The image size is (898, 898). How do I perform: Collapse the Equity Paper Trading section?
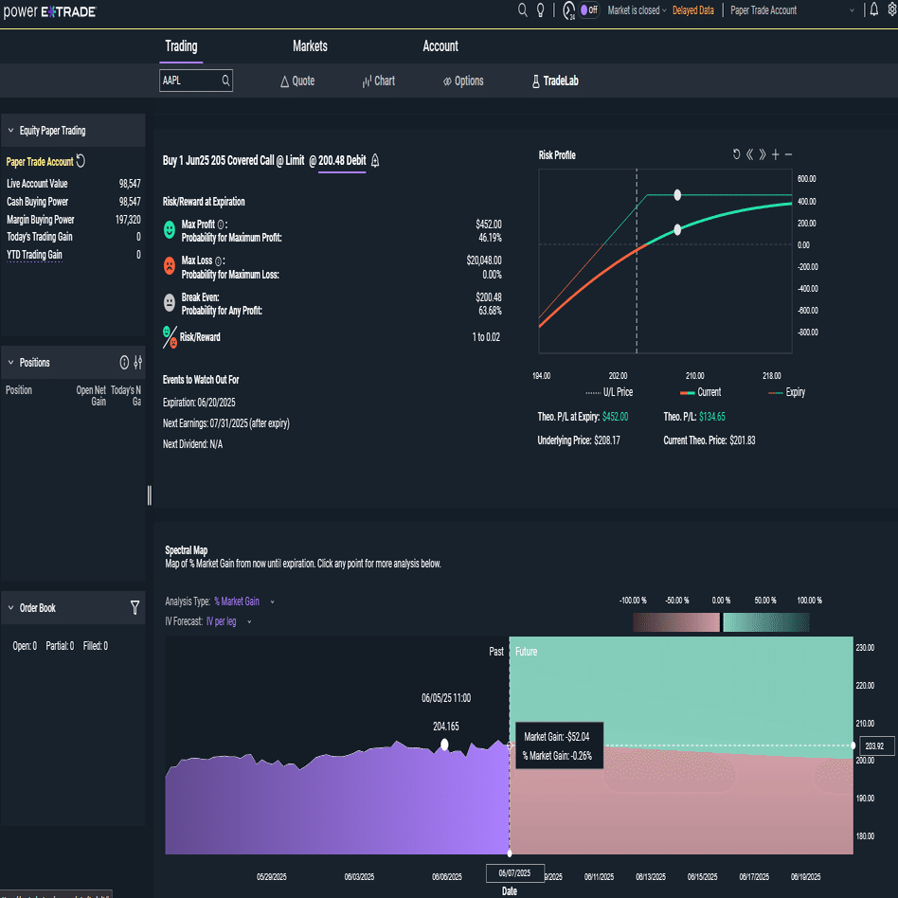(10, 131)
